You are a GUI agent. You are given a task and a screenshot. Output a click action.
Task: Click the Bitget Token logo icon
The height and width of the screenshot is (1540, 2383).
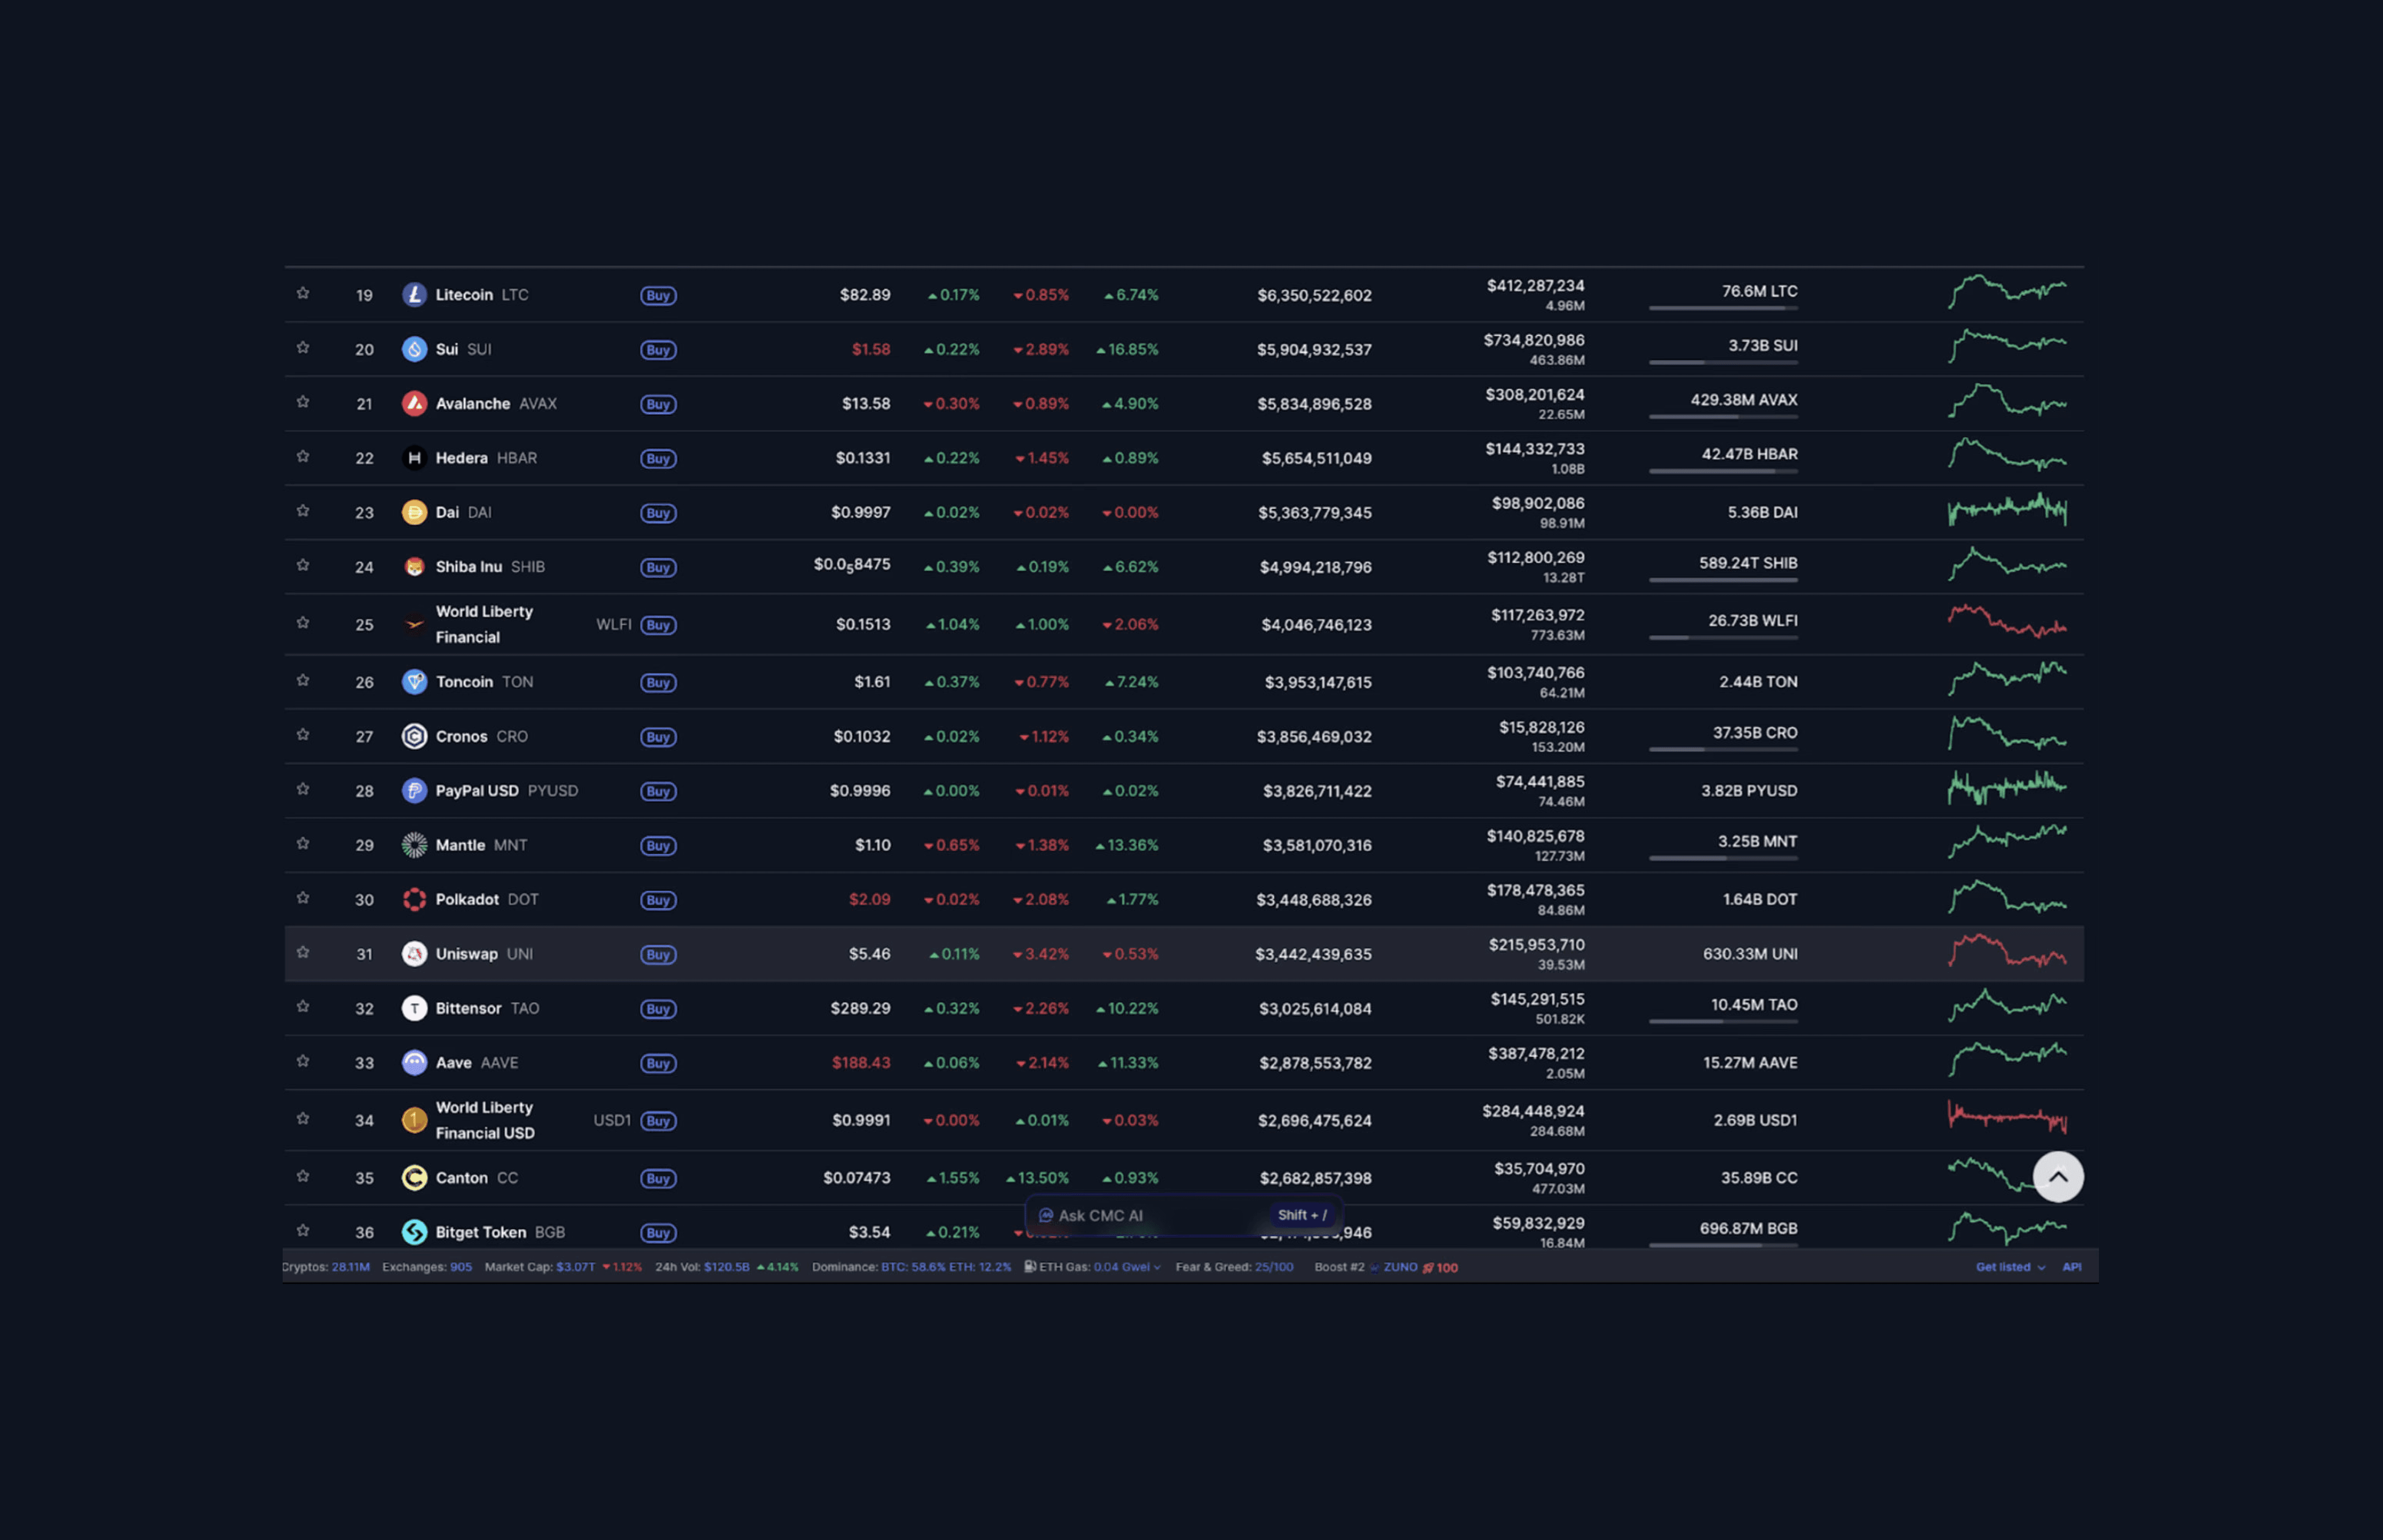click(414, 1232)
